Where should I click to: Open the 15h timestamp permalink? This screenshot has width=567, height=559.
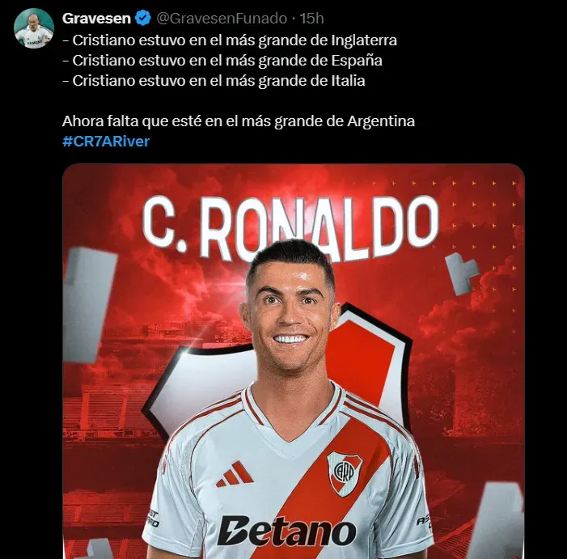[x=311, y=18]
